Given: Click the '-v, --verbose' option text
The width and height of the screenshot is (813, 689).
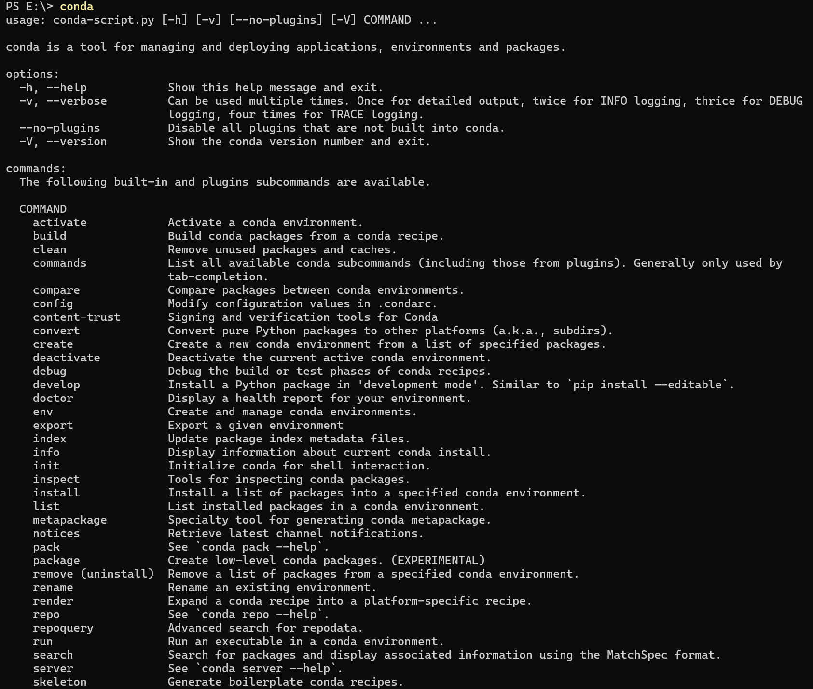Looking at the screenshot, I should coord(63,101).
